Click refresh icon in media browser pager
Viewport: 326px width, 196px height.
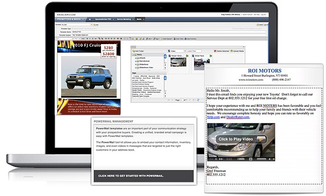198,100
